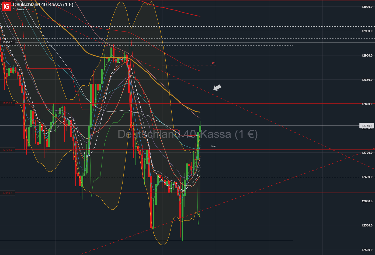Click the R1 resistance pivot label
The image size is (375, 255).
click(214, 64)
